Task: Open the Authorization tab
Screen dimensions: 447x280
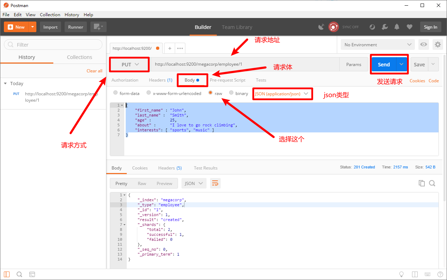Action: click(125, 80)
